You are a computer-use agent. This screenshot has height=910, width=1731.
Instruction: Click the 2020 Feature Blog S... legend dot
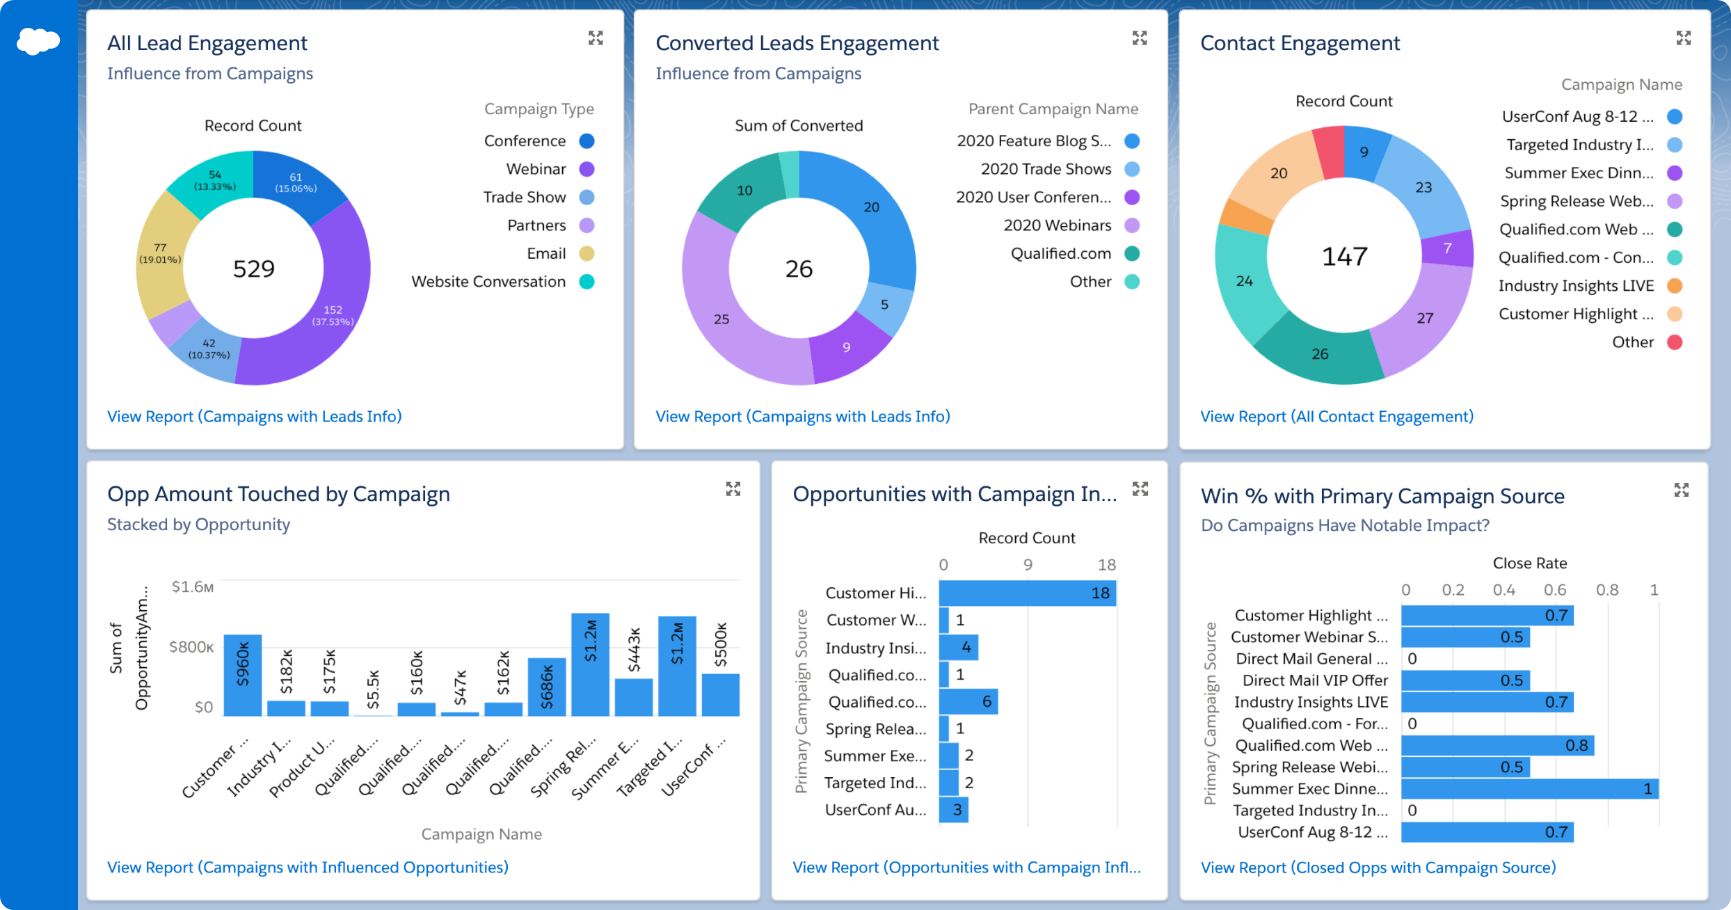pyautogui.click(x=1133, y=141)
